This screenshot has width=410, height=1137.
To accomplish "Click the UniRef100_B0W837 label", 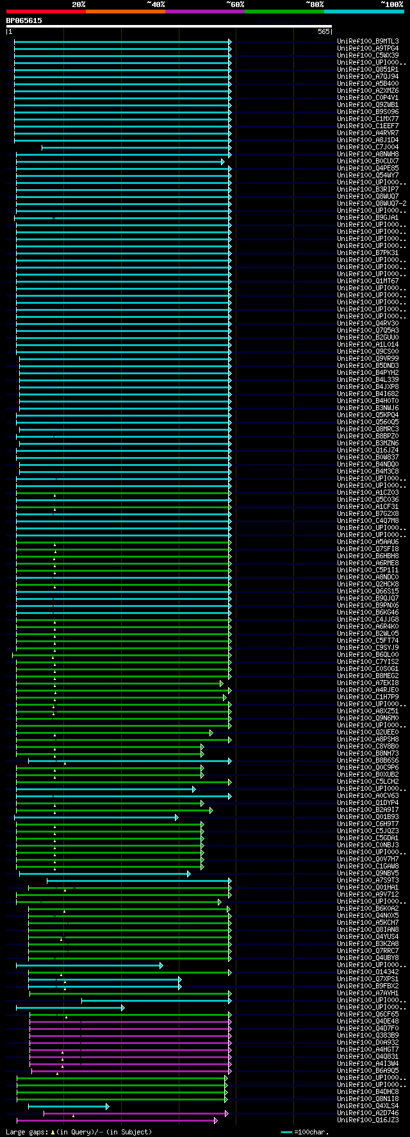I will click(x=368, y=458).
